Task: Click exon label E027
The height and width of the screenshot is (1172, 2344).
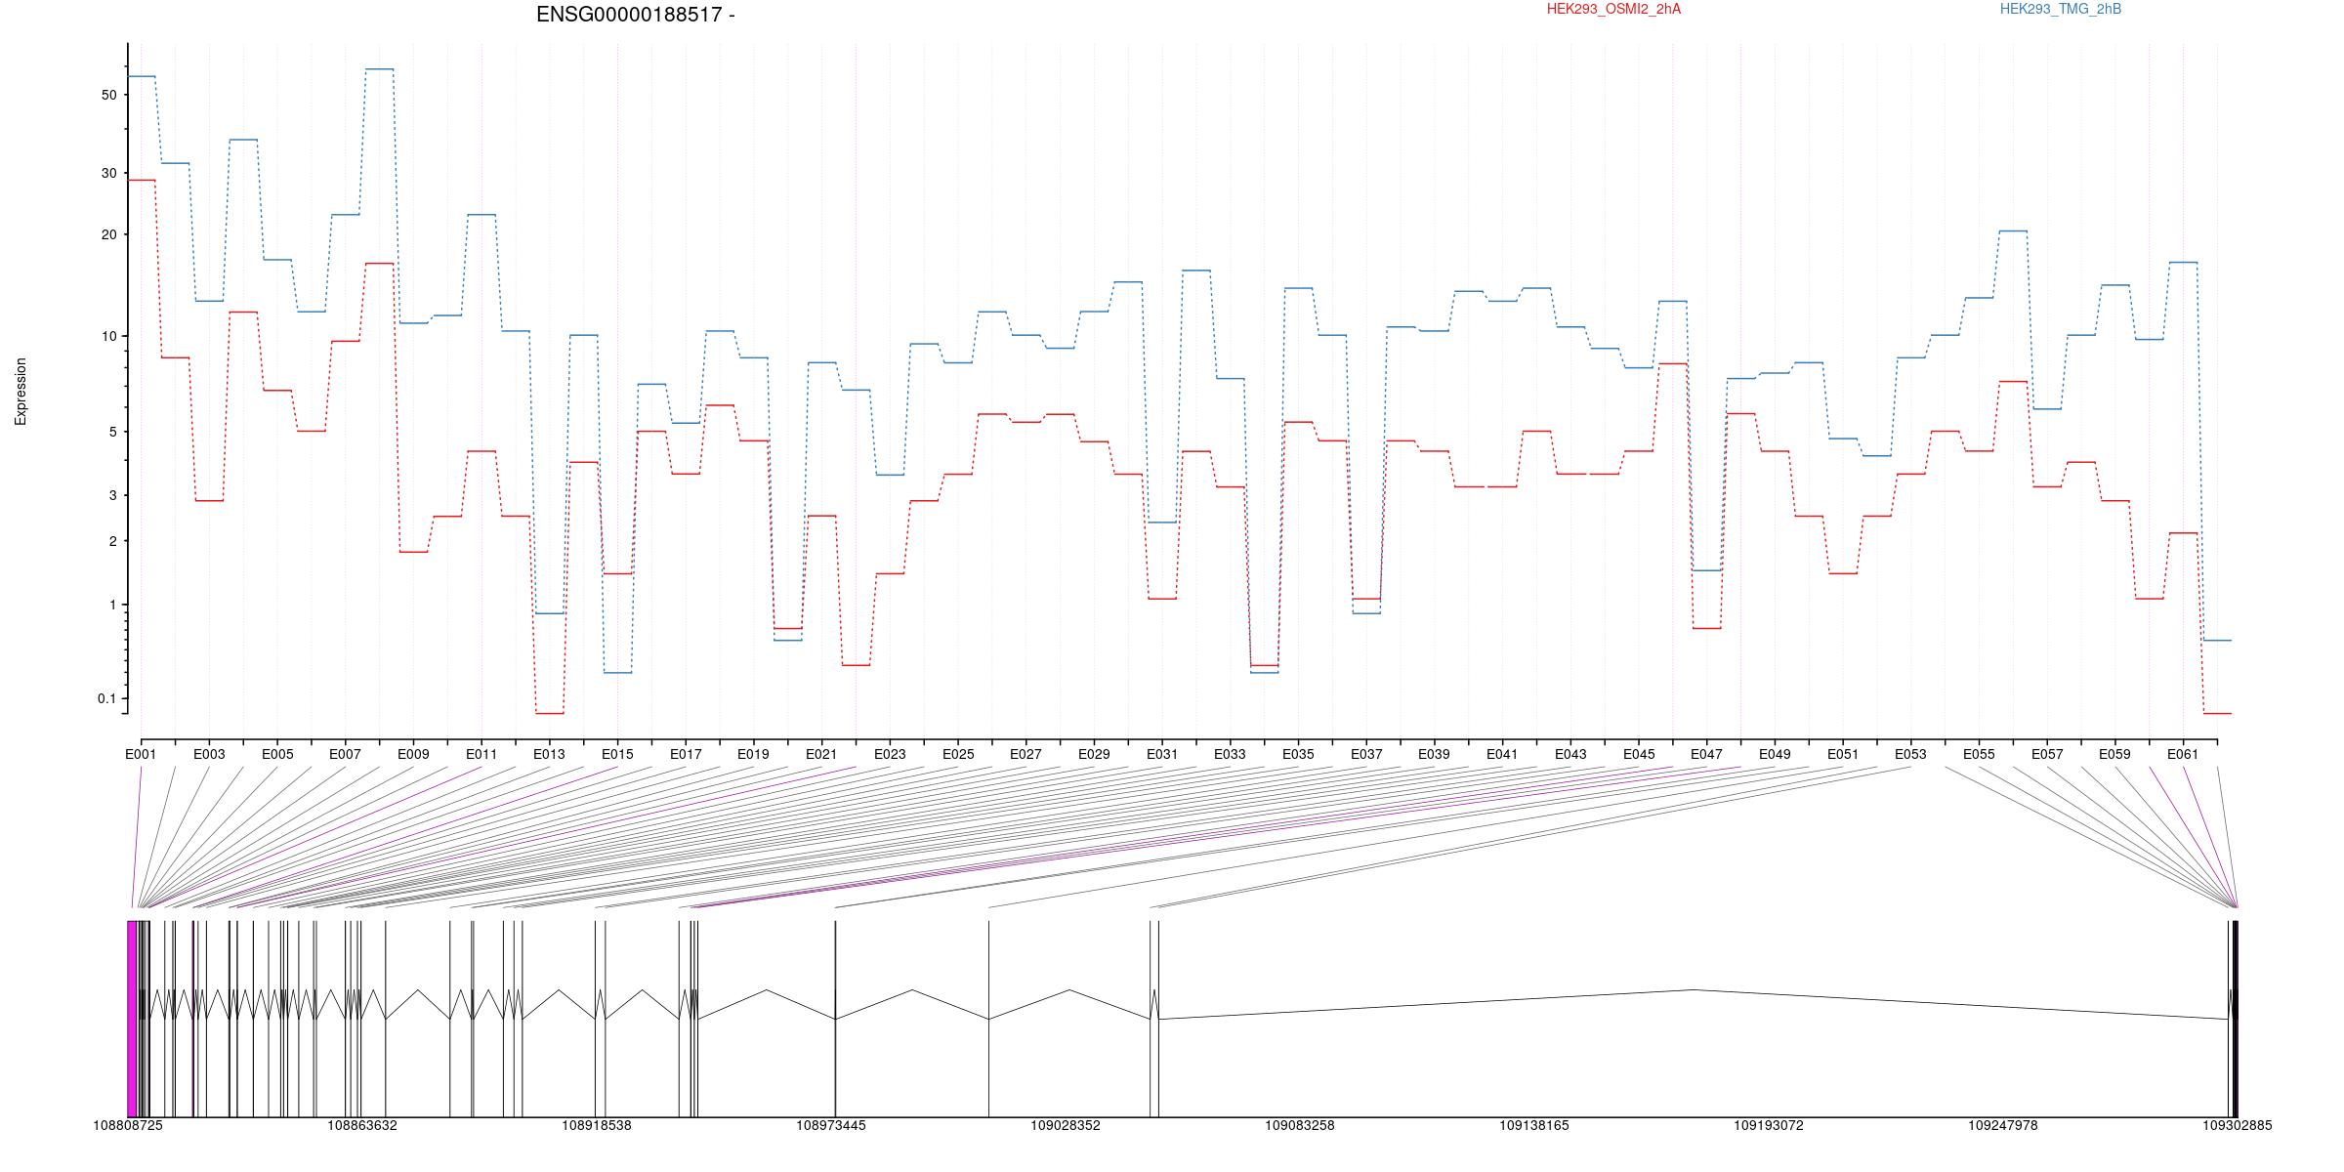Action: (1025, 754)
